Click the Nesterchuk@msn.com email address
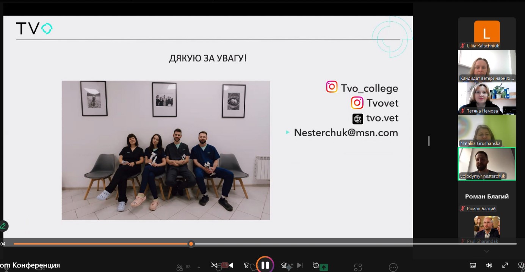Screen dimensions: 525x272 pos(346,133)
